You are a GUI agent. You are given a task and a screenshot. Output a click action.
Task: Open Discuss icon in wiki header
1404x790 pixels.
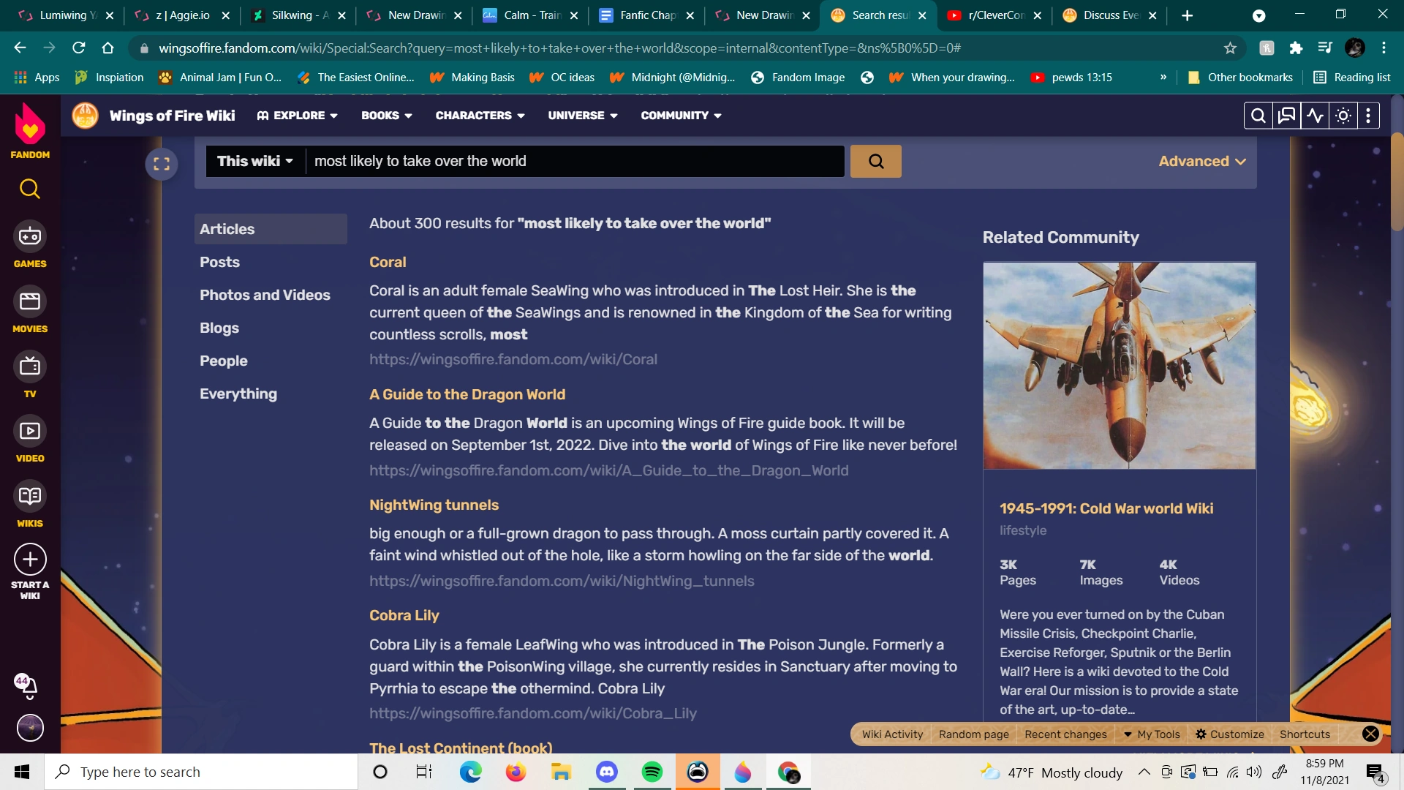(1286, 116)
